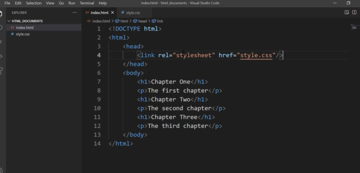Click the 'The third chapter' paragraph text
Image resolution: width=360 pixels, height=173 pixels.
(178, 126)
